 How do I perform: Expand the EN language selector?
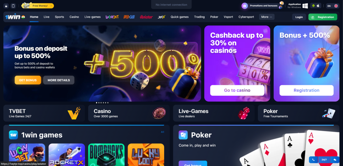[332, 6]
